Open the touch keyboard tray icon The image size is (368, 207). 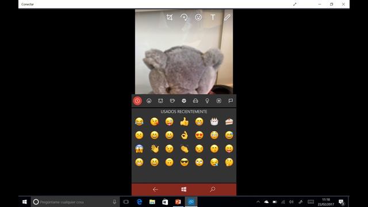click(310, 202)
